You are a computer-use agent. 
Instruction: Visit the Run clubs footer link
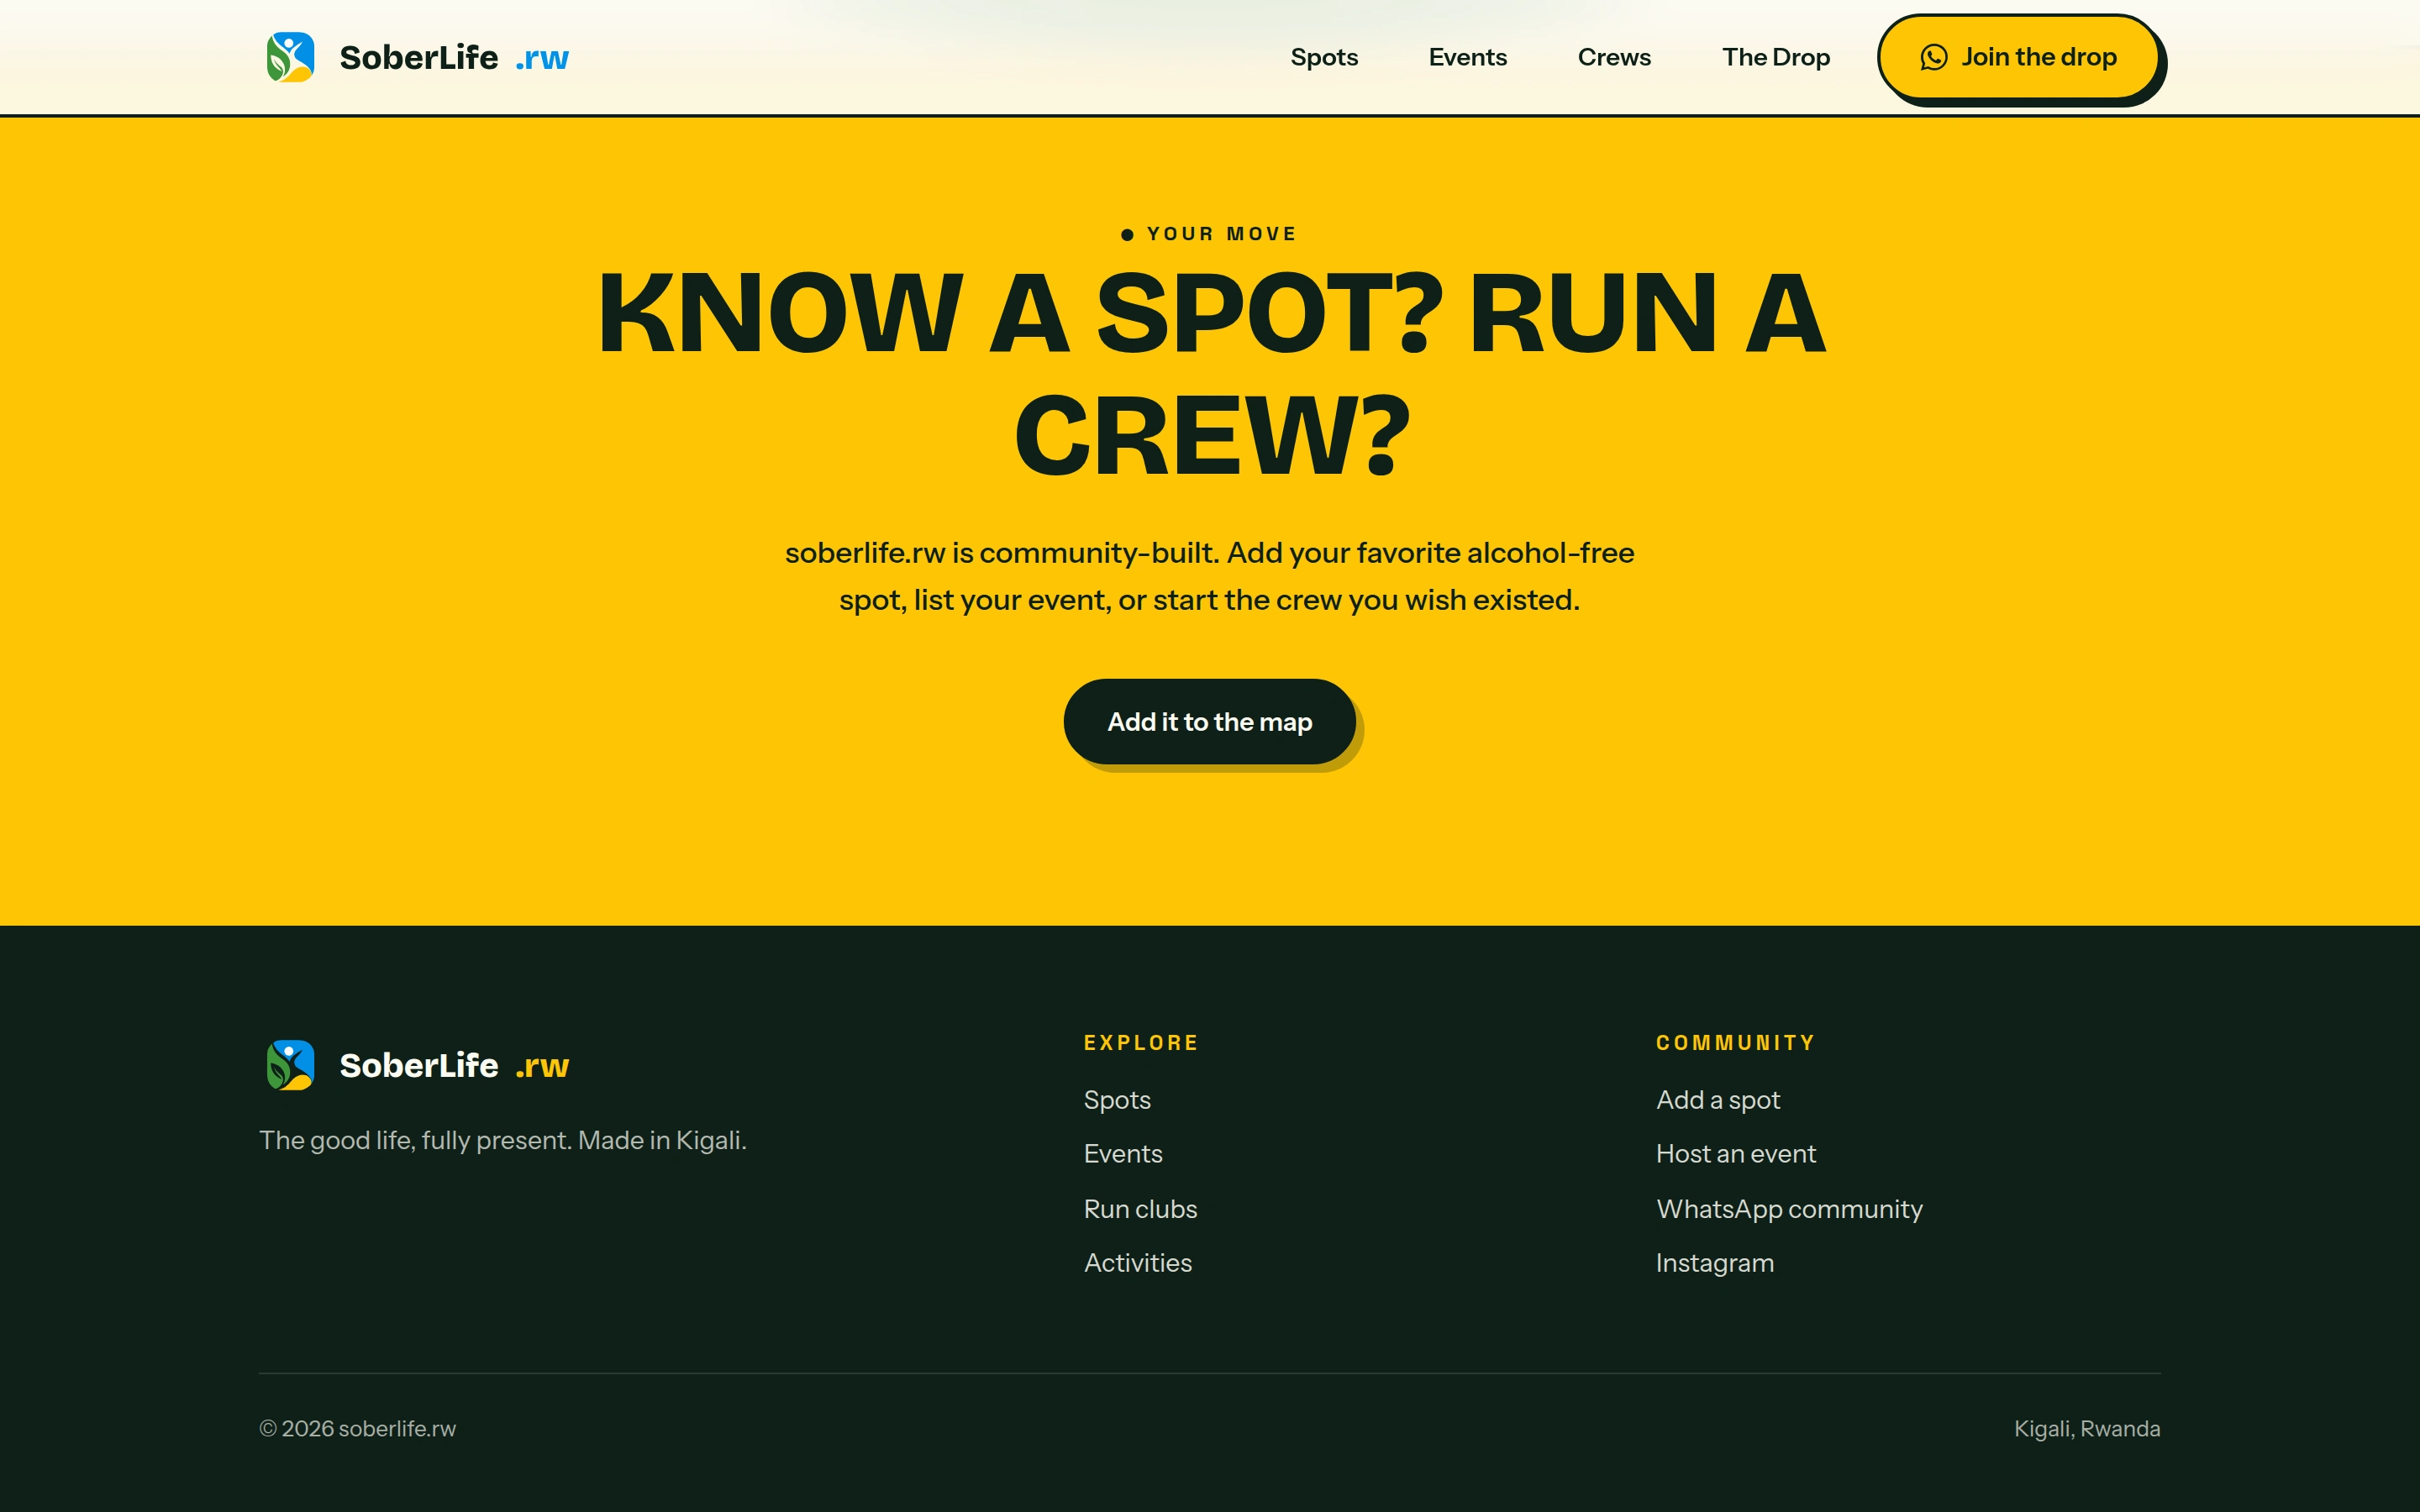[1140, 1209]
